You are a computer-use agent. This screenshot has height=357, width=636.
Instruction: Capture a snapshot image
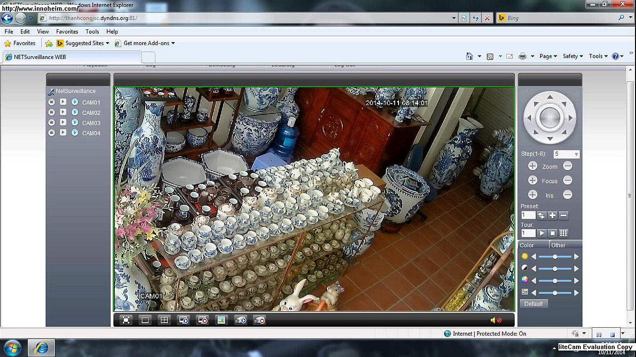click(x=221, y=320)
